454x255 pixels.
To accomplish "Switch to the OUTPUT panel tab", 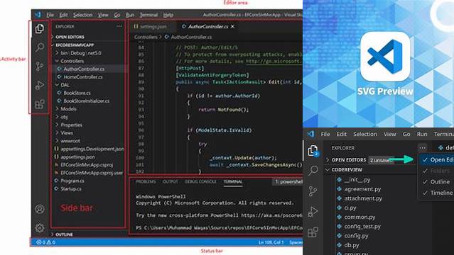I will tap(171, 181).
